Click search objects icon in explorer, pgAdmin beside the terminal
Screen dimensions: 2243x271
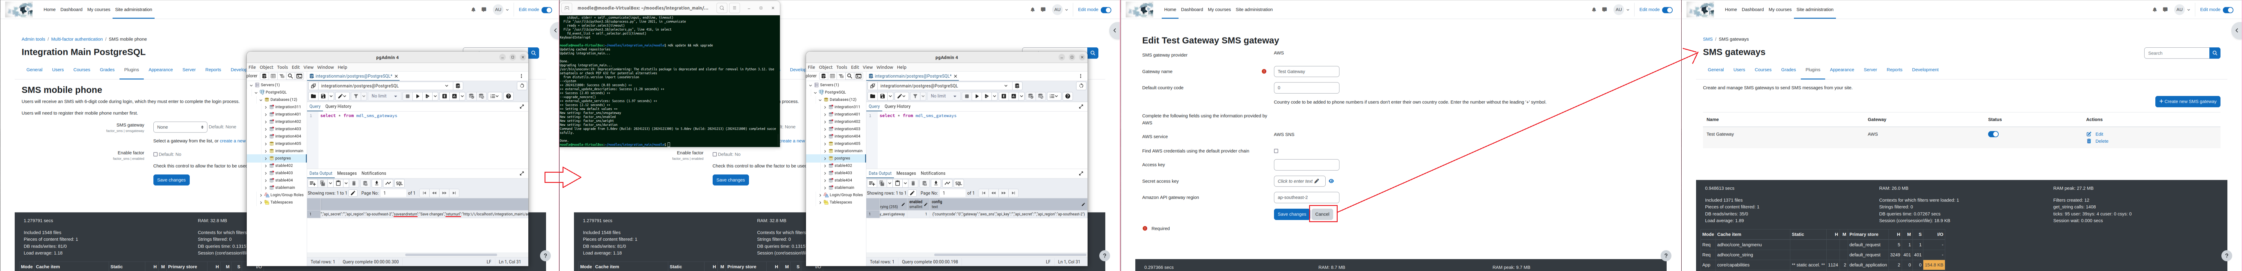(x=850, y=76)
